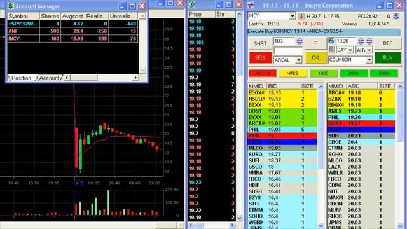This screenshot has width=407, height=229.
Task: Click the Account Manager dollar icon
Action: coord(10,6)
